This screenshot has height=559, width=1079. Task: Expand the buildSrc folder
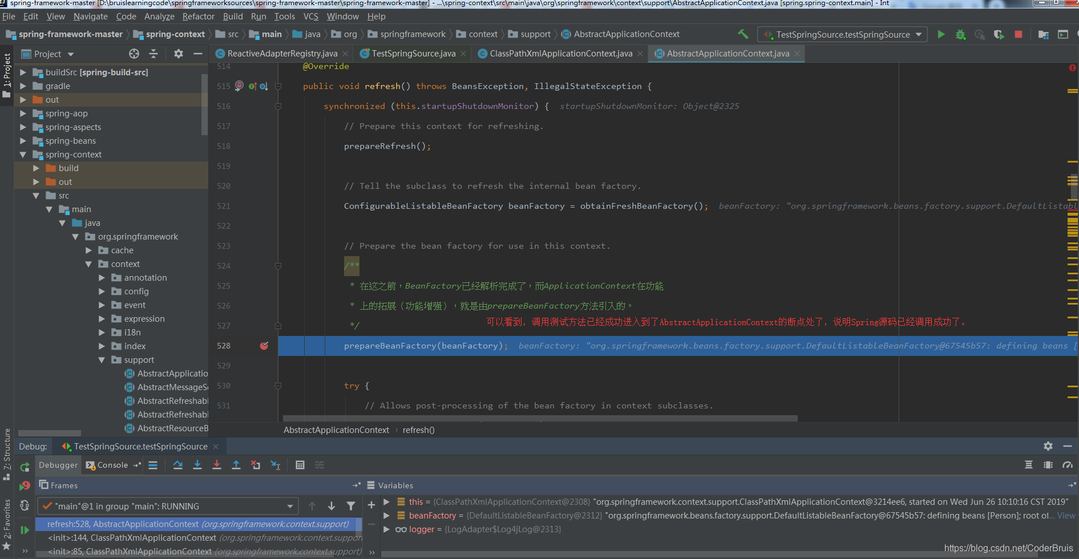point(23,72)
